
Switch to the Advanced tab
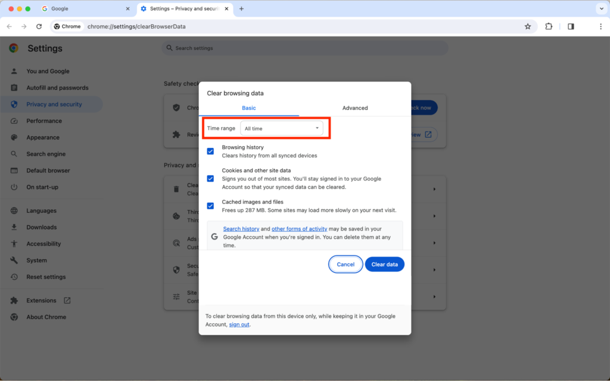pyautogui.click(x=355, y=108)
